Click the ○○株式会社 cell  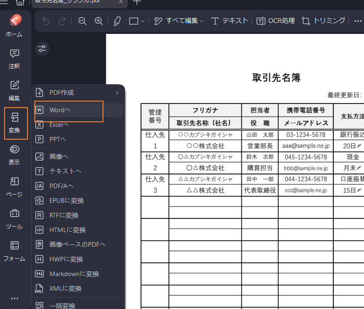206,146
